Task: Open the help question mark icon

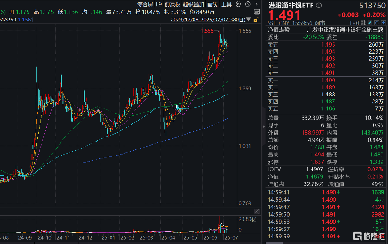Action: (248, 4)
